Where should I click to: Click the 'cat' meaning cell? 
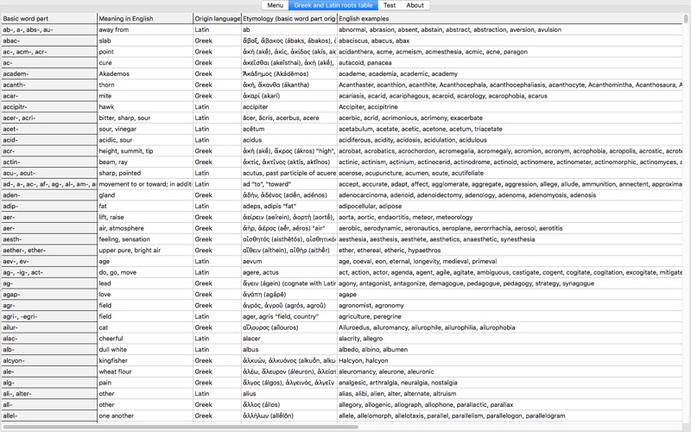click(145, 327)
